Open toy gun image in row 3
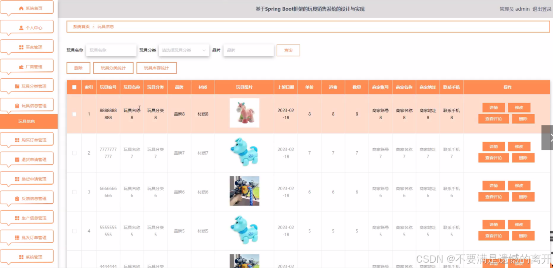This screenshot has width=553, height=268. (244, 191)
